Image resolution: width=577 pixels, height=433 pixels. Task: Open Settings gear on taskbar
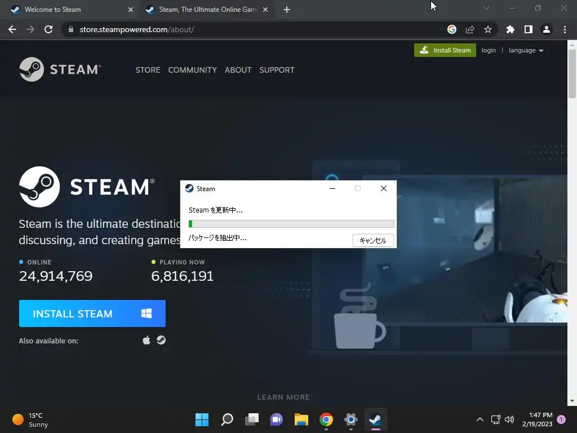pyautogui.click(x=350, y=419)
